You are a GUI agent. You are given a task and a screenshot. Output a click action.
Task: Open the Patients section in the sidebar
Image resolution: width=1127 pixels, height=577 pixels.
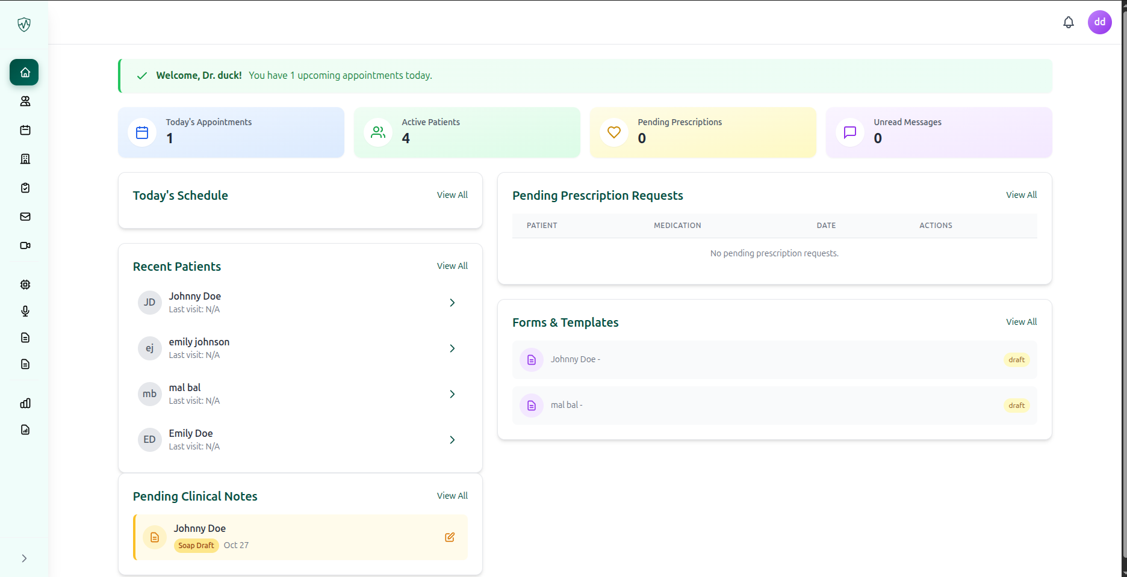click(25, 101)
